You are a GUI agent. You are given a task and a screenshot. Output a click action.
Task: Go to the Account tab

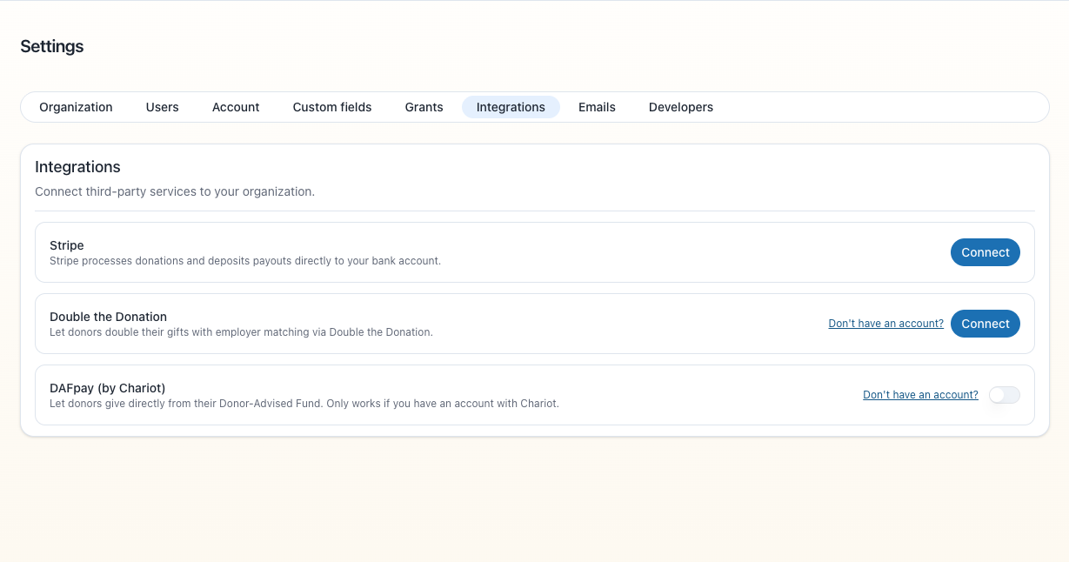click(x=236, y=107)
